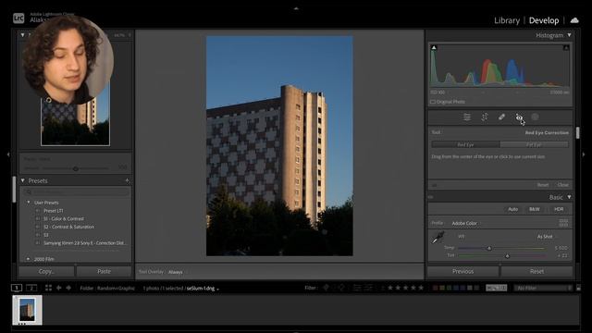Click the Tint slider handle
The width and height of the screenshot is (592, 333).
[x=507, y=255]
